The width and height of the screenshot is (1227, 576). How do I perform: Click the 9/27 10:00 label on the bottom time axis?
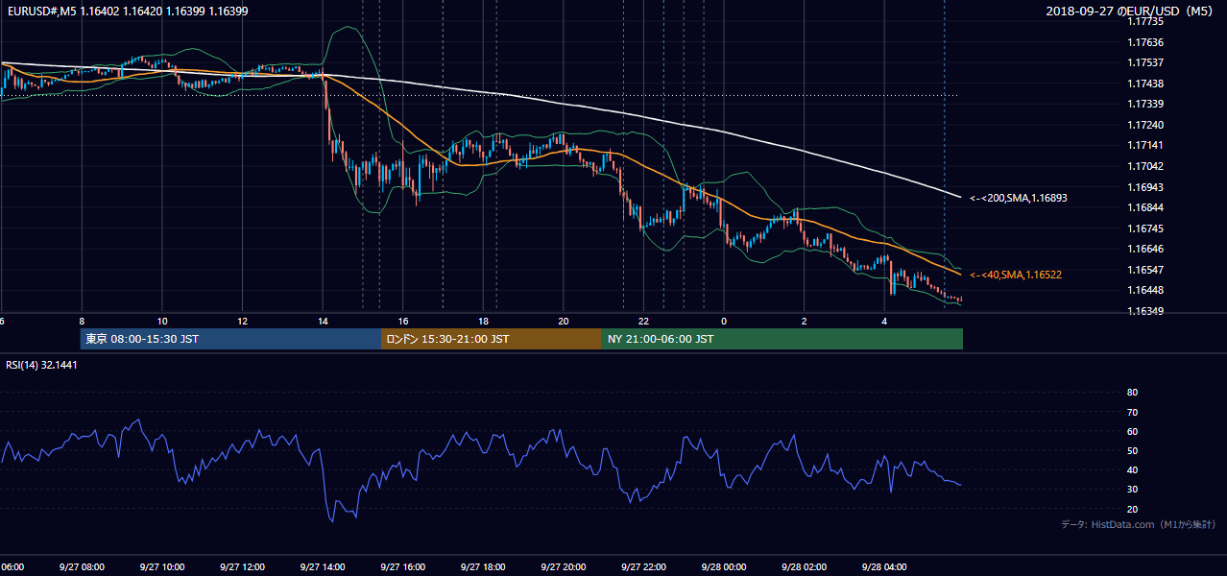tap(162, 567)
